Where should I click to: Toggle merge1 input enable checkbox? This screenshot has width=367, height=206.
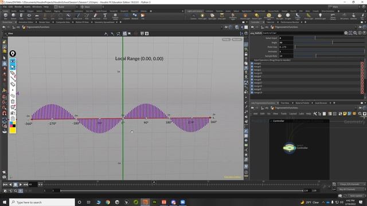coord(252,64)
